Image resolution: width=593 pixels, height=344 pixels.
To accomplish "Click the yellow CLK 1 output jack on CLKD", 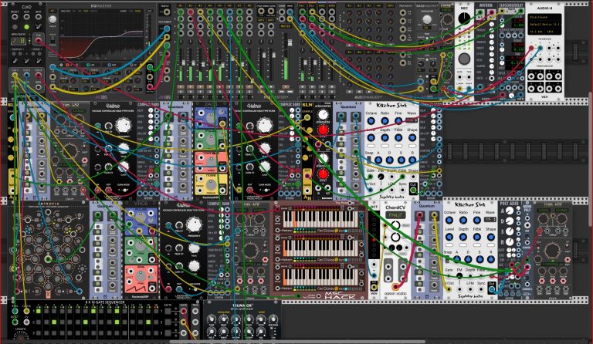I will point(15,75).
